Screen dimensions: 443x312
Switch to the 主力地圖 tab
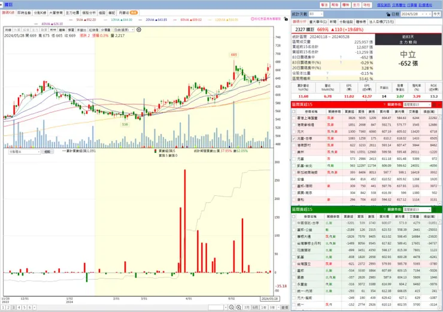coord(72,13)
